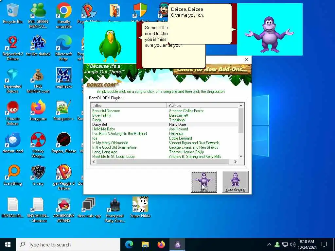
Task: Select the Everything search shortcut
Action: click(13, 176)
